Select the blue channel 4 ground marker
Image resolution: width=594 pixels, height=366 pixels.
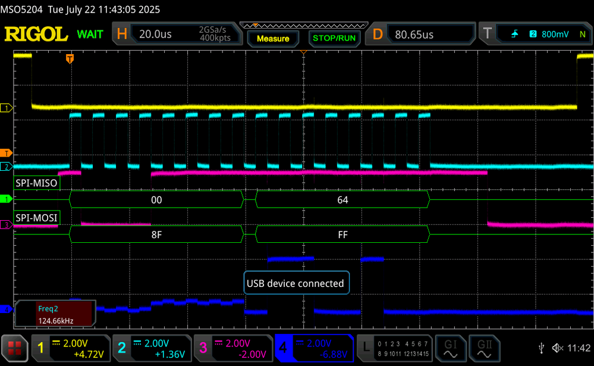[6, 309]
